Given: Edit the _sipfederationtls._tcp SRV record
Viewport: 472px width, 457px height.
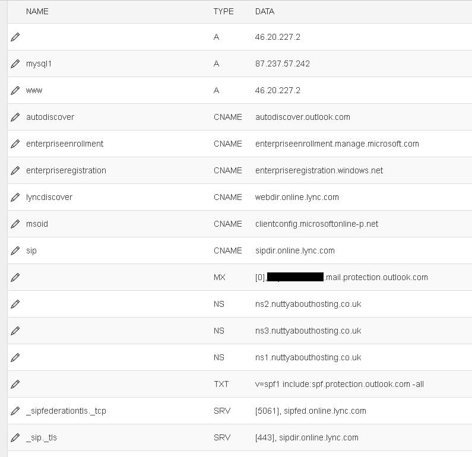Looking at the screenshot, I should [15, 411].
